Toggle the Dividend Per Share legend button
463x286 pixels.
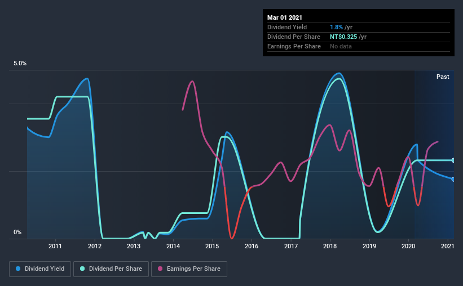tap(111, 269)
